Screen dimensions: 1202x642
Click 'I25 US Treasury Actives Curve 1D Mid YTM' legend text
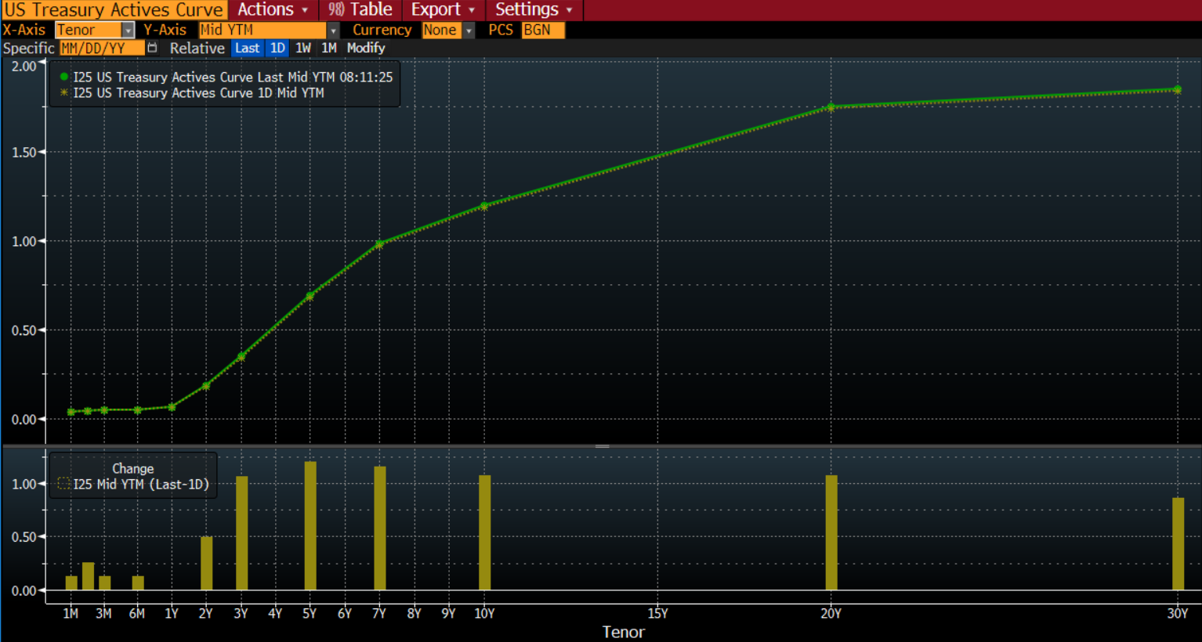(x=198, y=92)
